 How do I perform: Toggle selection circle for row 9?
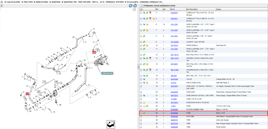(x=141, y=42)
